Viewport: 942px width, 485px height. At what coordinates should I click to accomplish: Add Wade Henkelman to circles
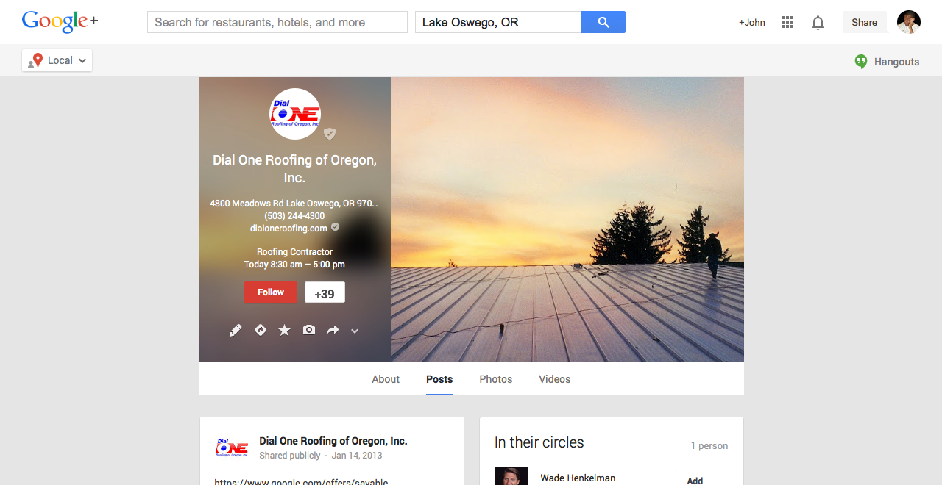coord(695,480)
